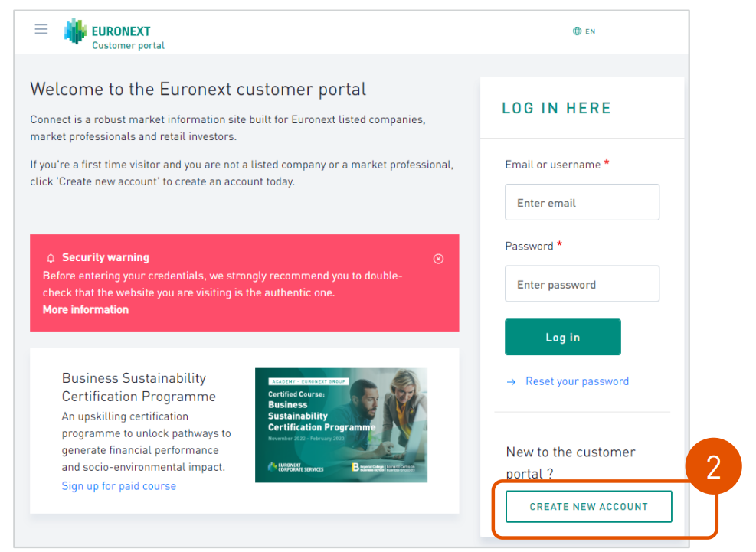Open Reset your password link
756x552 pixels.
point(577,381)
